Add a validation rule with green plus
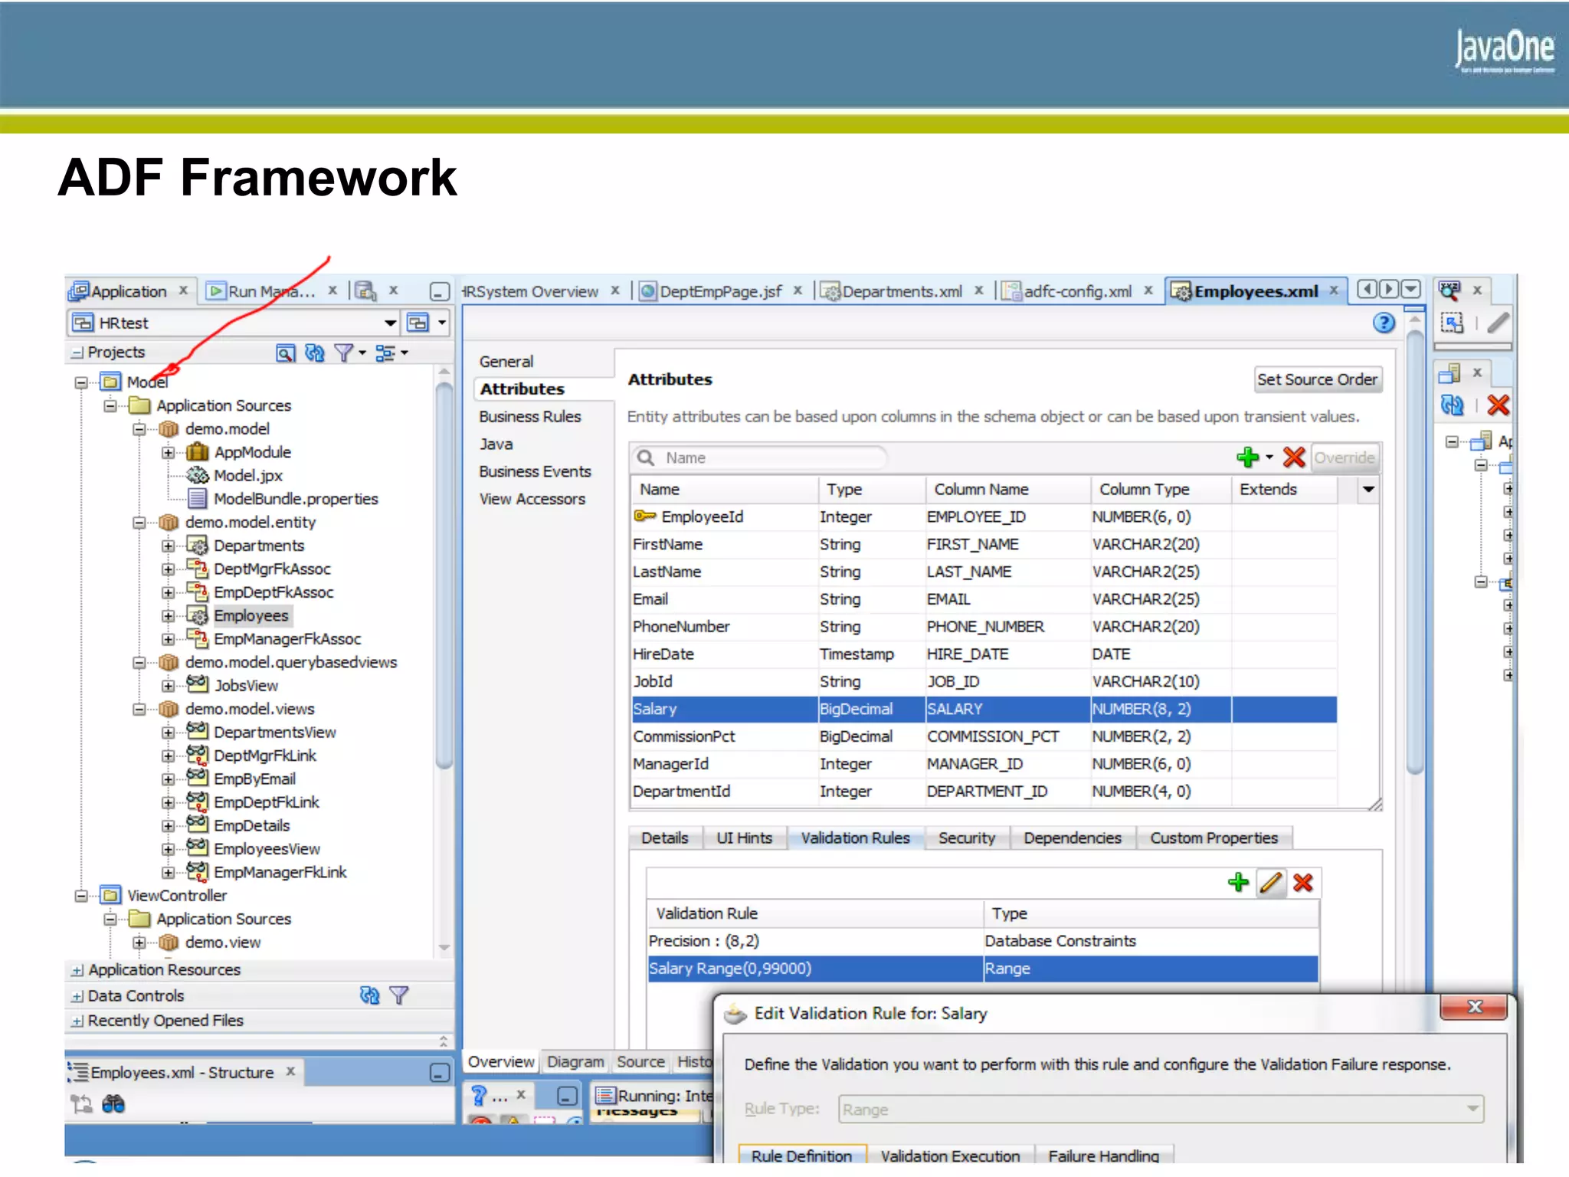 [x=1238, y=882]
